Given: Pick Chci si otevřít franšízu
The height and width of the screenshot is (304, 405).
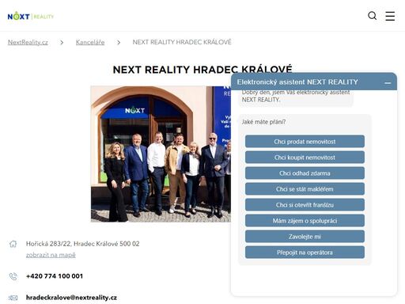Looking at the screenshot, I should pos(305,205).
